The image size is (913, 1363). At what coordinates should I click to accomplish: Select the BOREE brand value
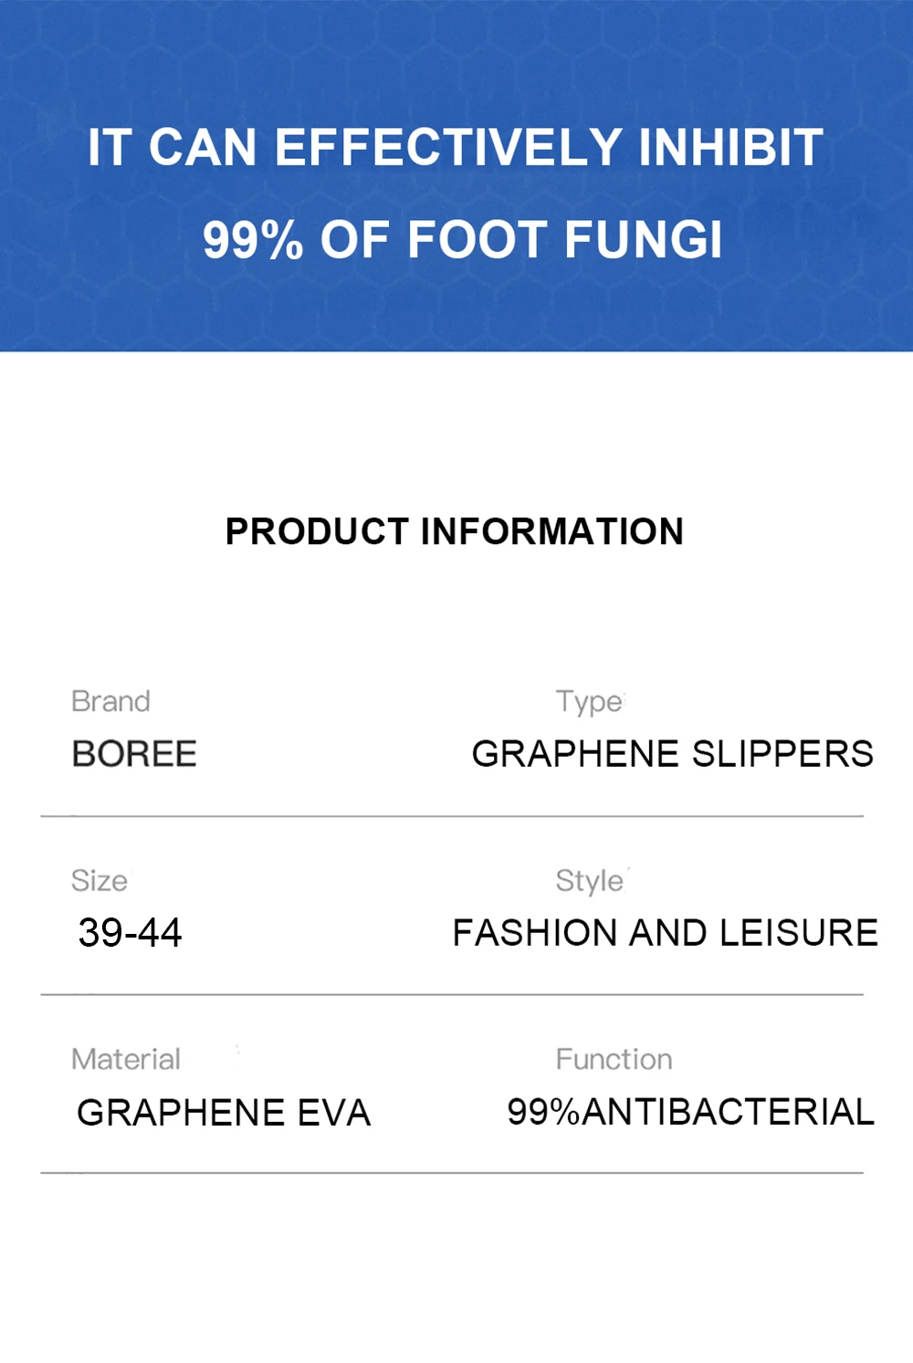[134, 754]
